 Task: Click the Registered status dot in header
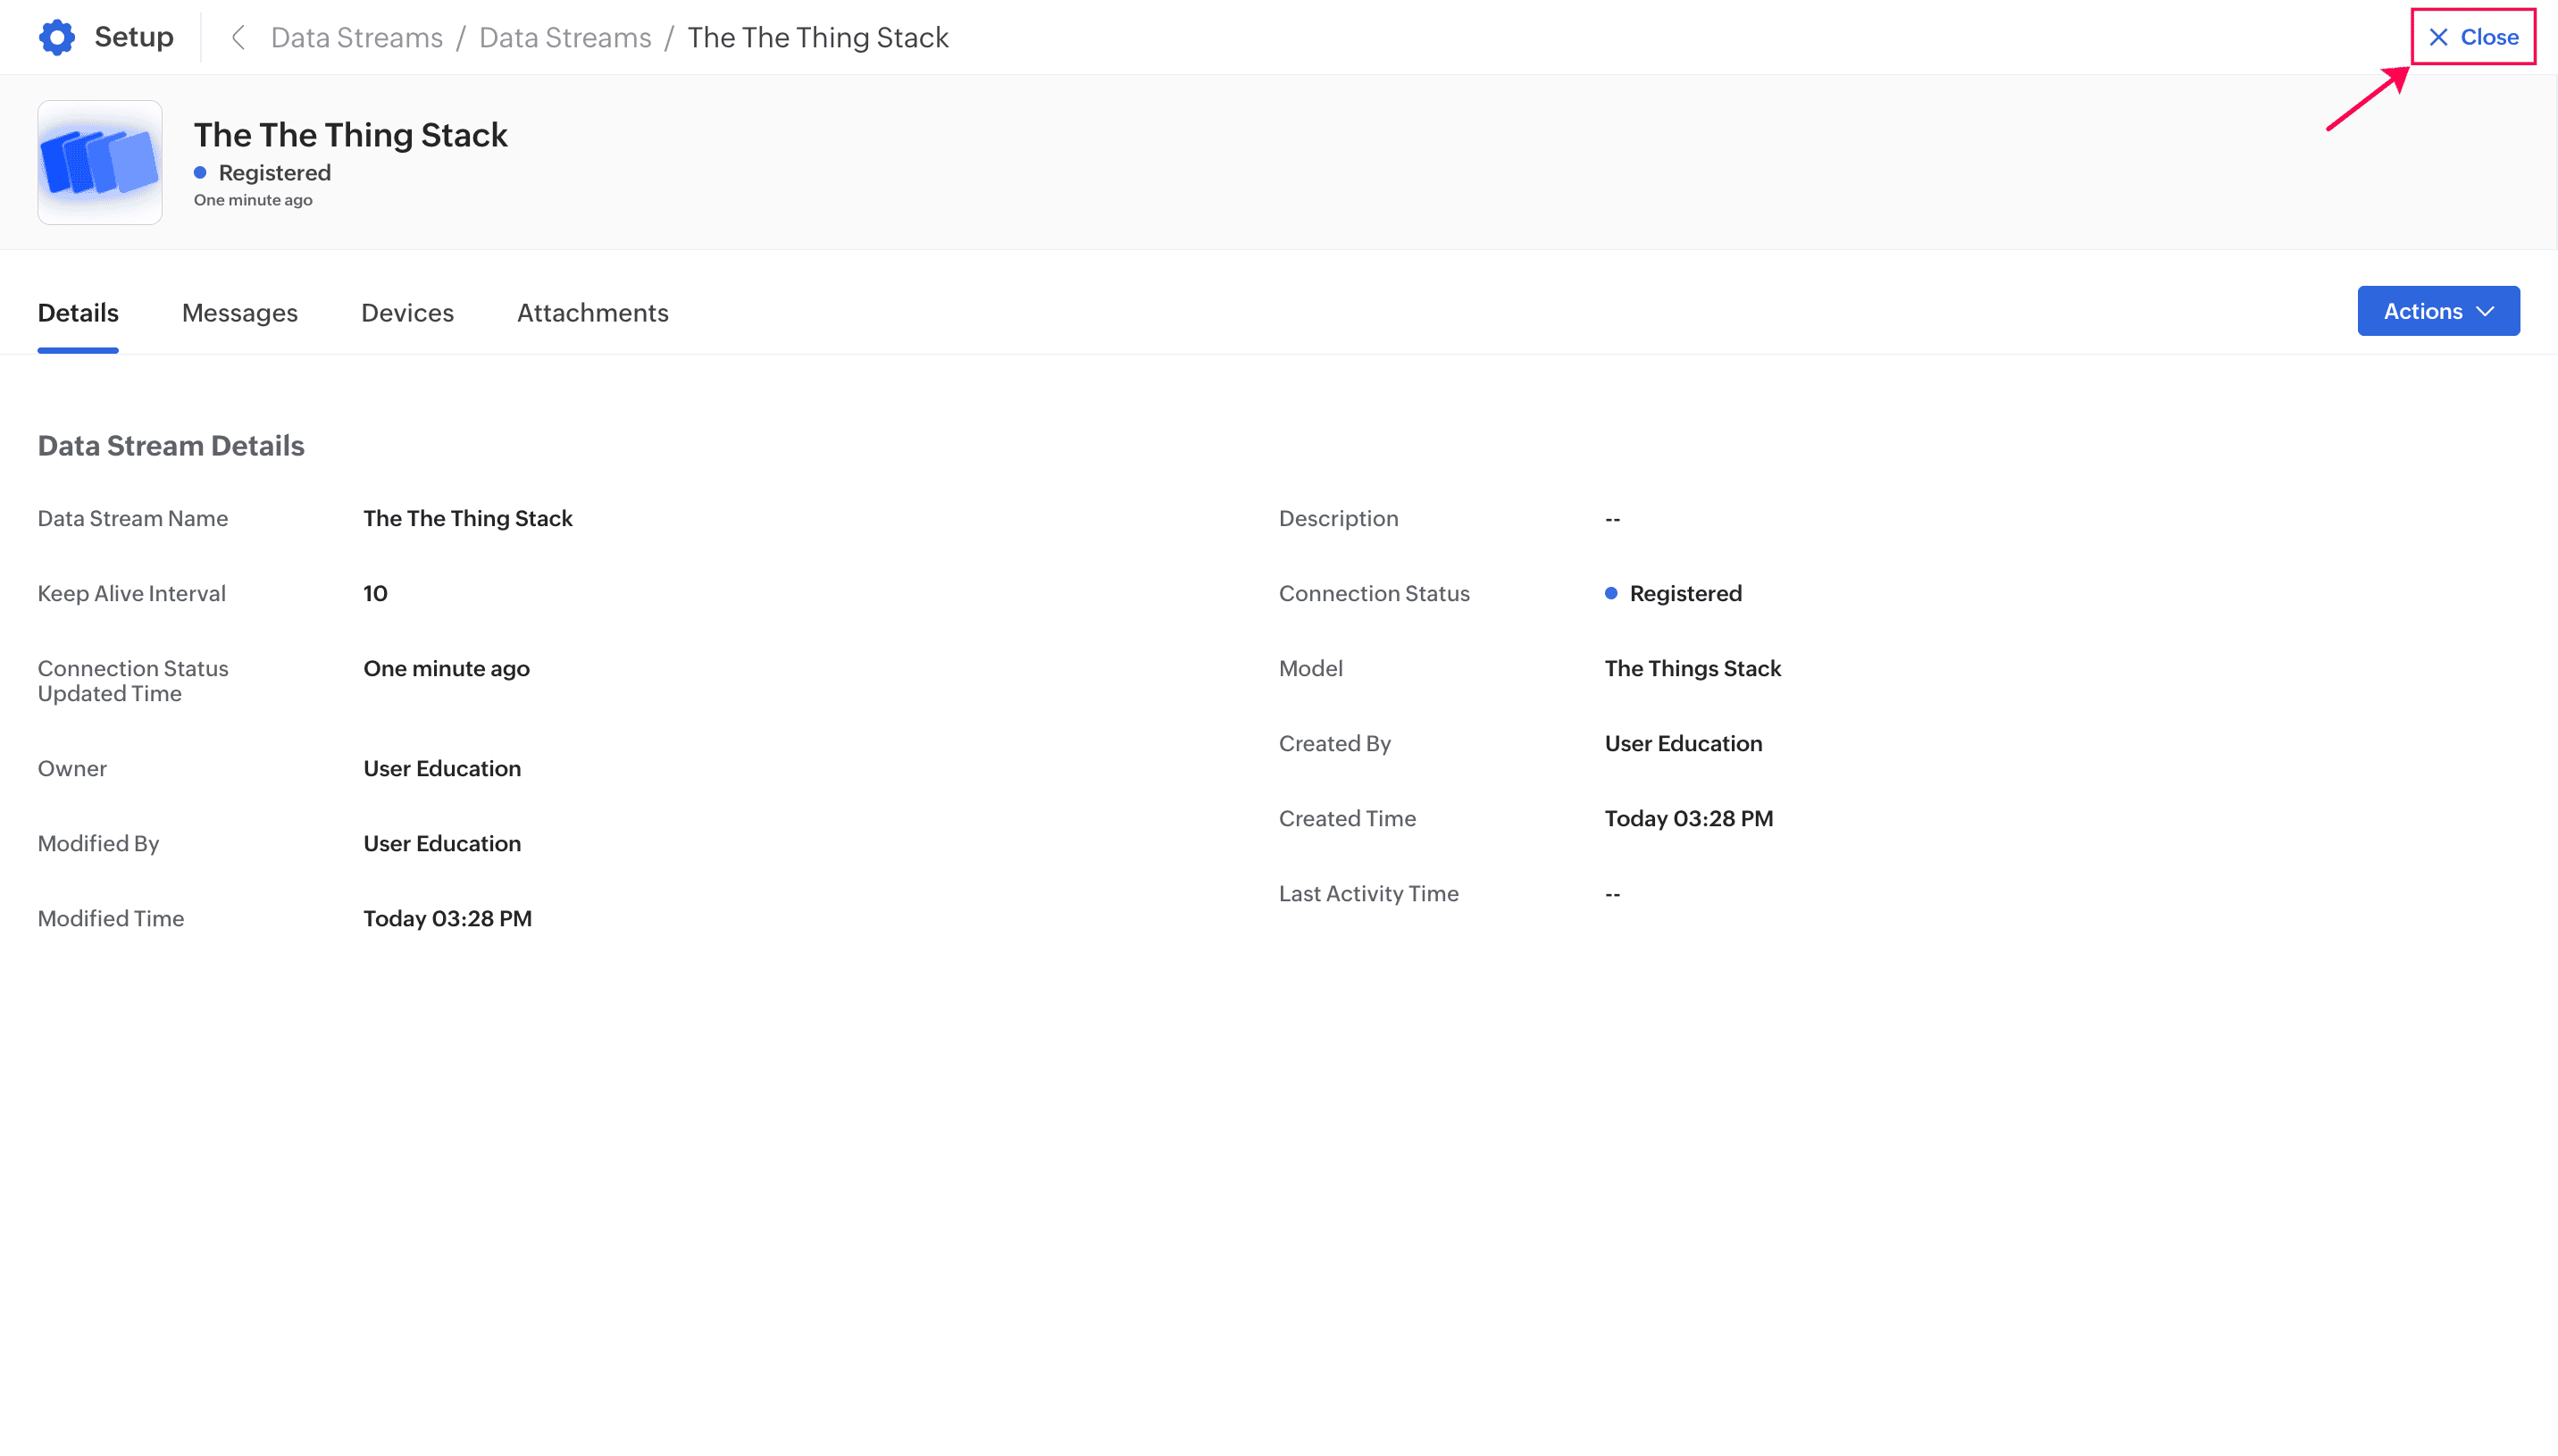pyautogui.click(x=200, y=172)
